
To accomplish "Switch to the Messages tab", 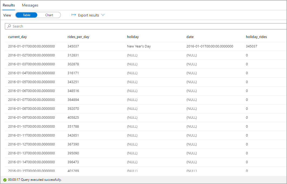I will pos(30,5).
